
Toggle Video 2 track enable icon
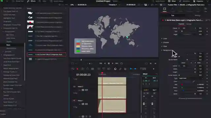86,90
